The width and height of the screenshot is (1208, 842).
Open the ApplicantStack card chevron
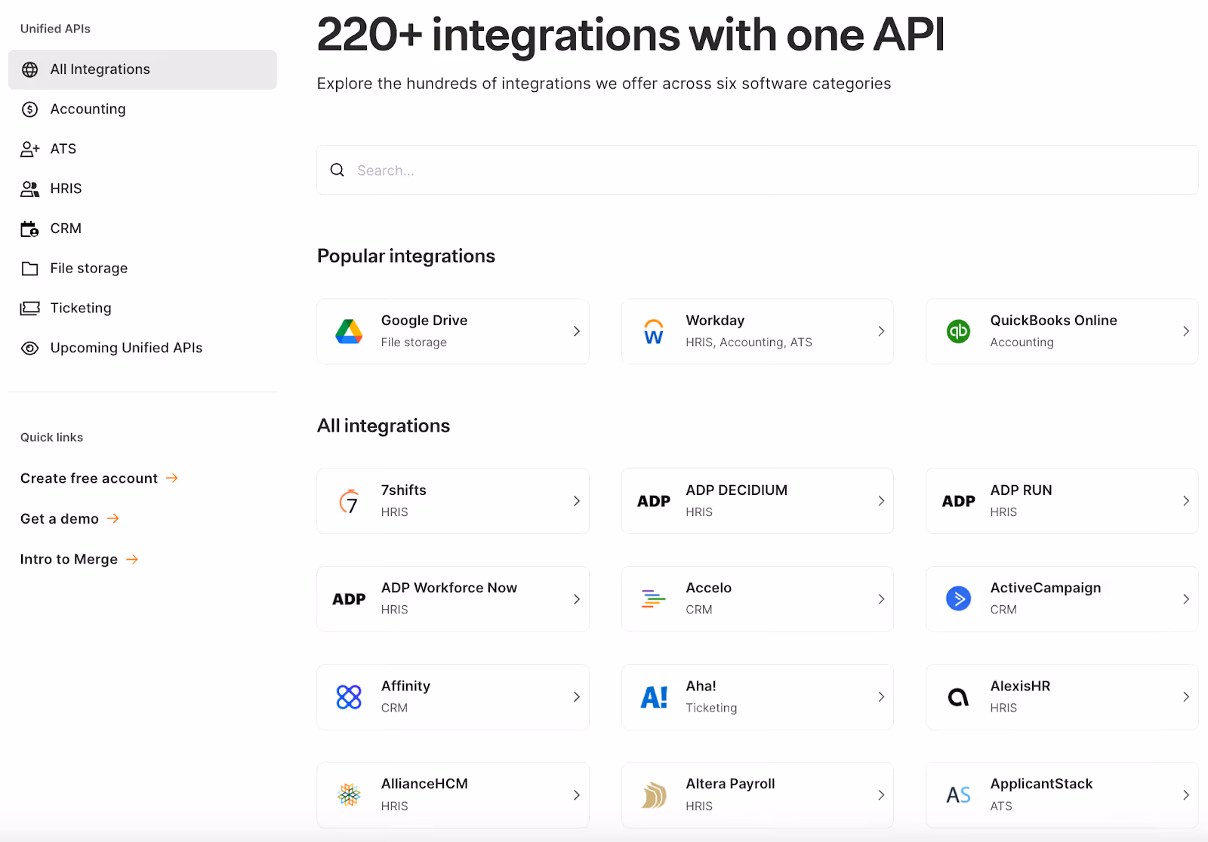(1186, 795)
